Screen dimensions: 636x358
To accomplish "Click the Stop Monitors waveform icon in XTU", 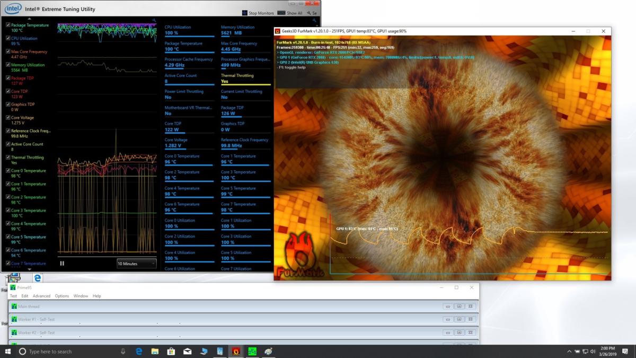I will (x=244, y=13).
